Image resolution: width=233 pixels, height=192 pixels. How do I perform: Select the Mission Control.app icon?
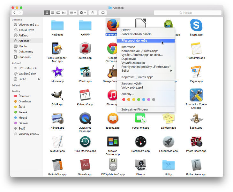(x=113, y=141)
